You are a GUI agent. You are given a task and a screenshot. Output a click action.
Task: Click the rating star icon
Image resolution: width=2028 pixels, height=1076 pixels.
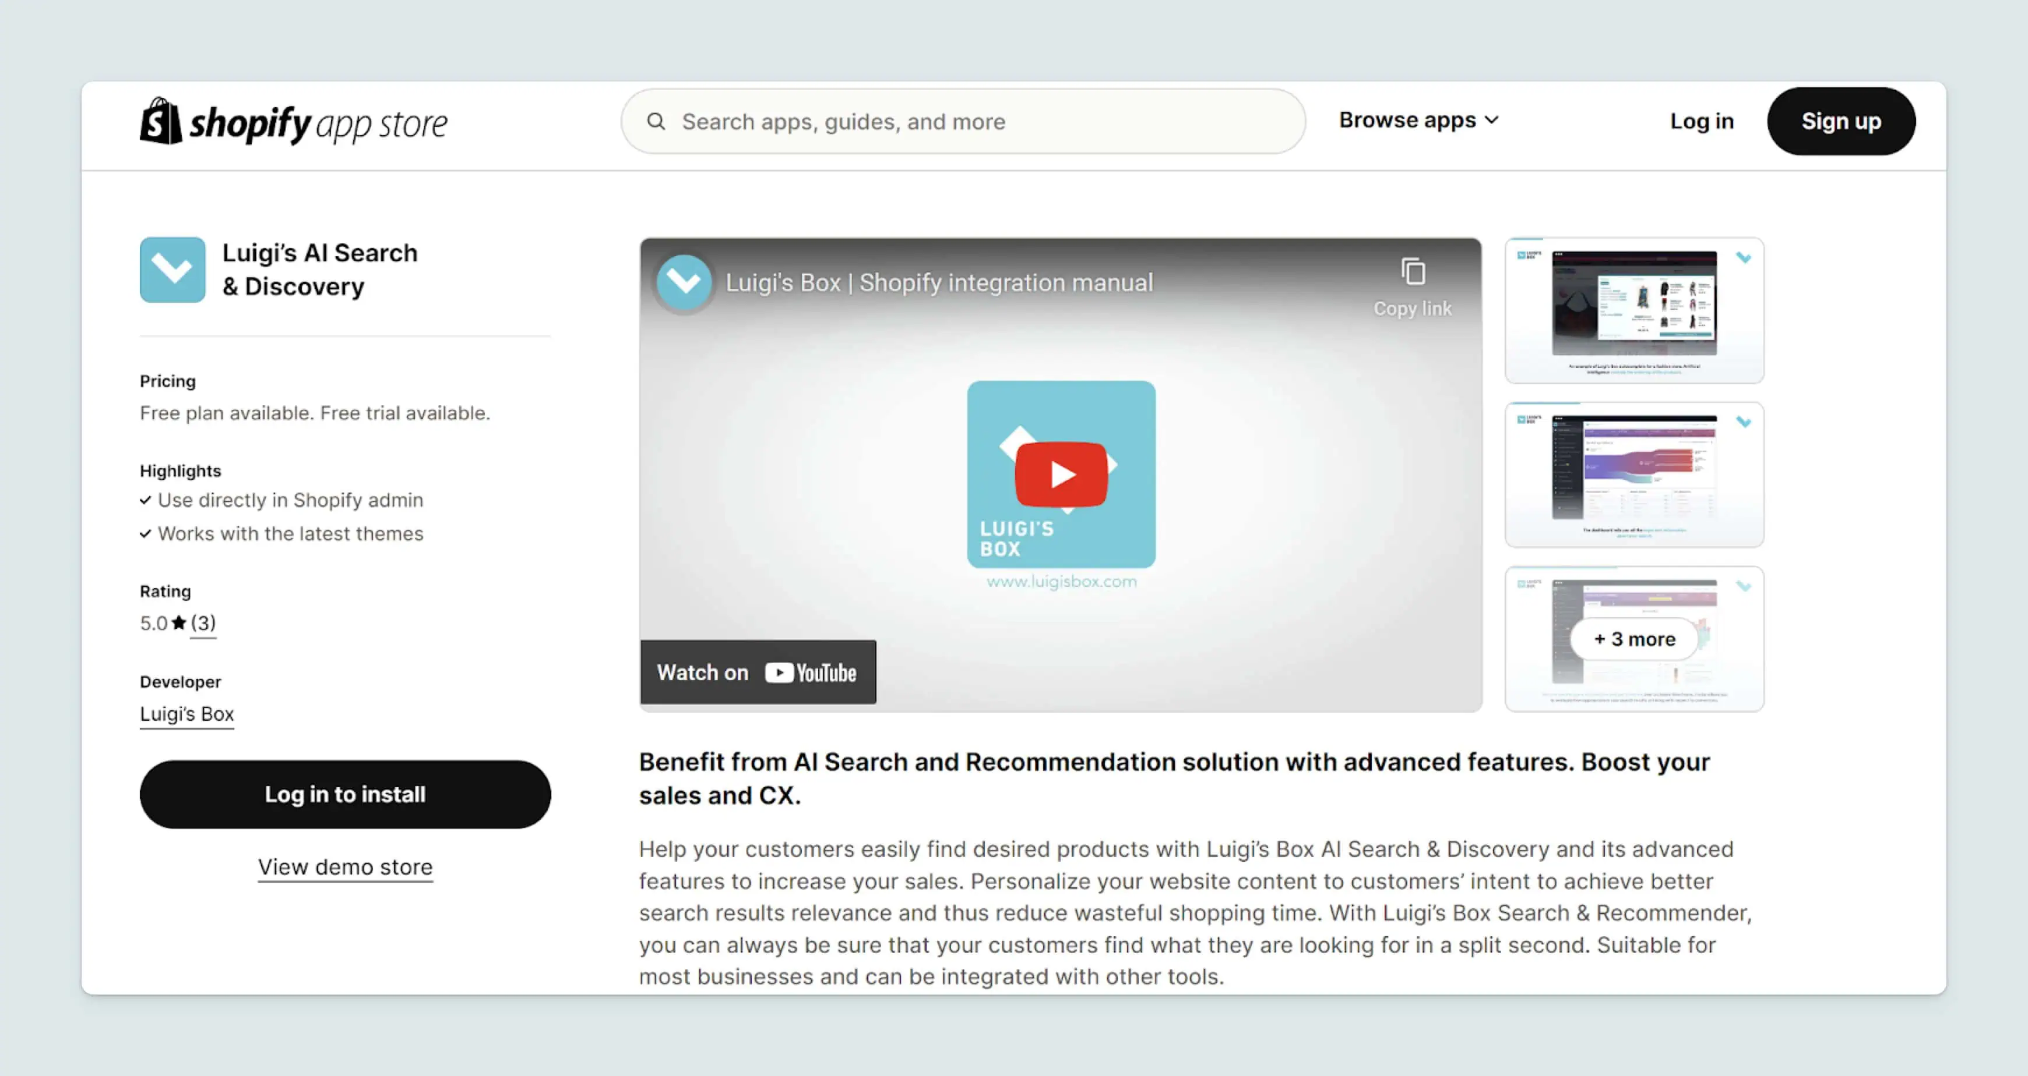[179, 623]
